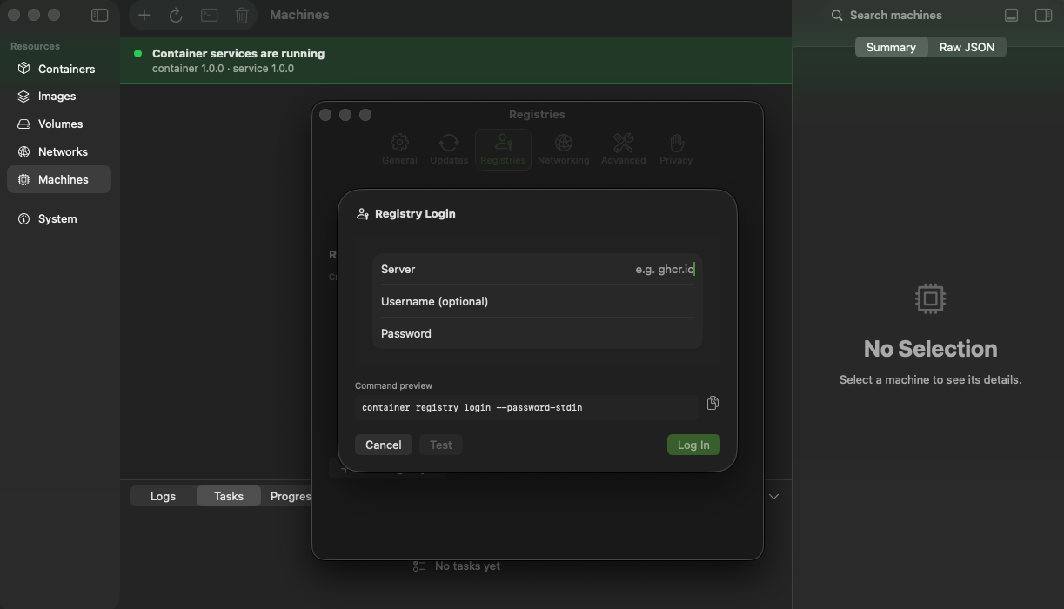This screenshot has height=609, width=1064.
Task: Click the Server input field
Action: [538, 269]
